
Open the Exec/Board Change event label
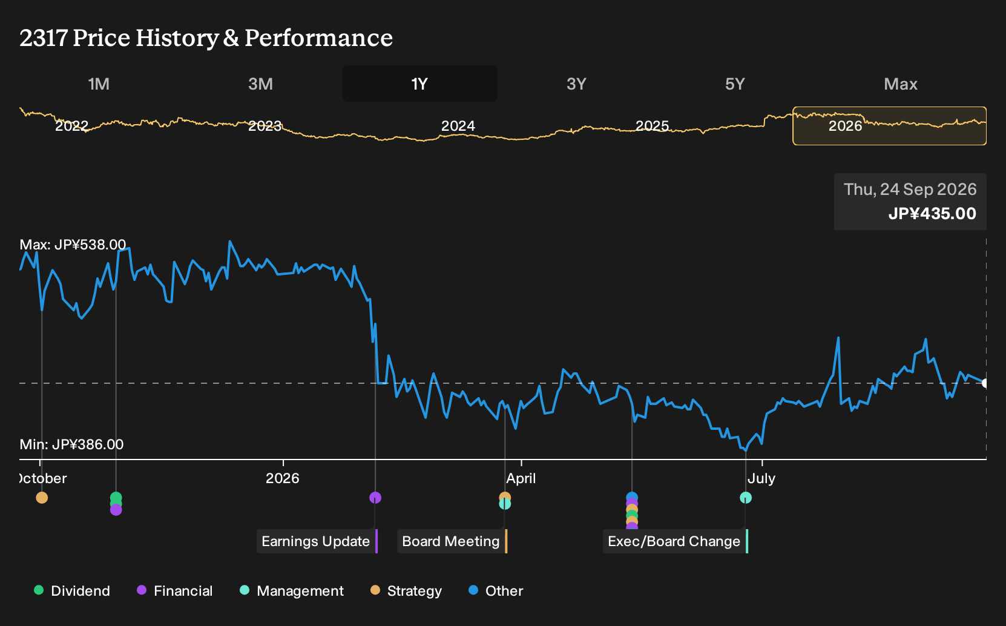[676, 541]
